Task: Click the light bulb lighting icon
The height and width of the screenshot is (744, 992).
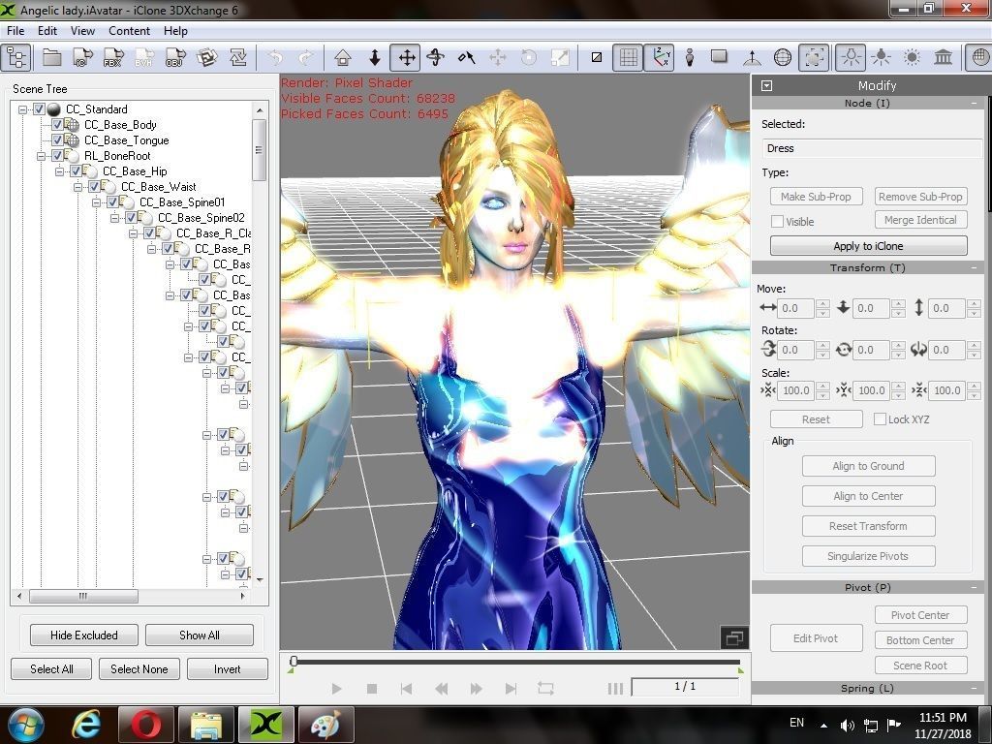Action: [x=851, y=57]
